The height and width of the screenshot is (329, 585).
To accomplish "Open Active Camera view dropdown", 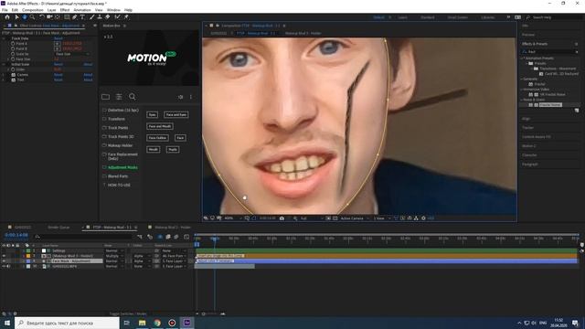I will point(355,218).
